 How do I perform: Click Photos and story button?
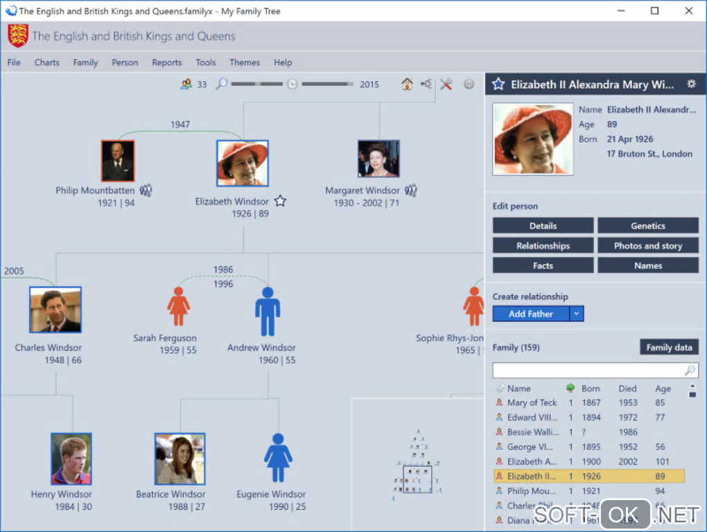[648, 245]
